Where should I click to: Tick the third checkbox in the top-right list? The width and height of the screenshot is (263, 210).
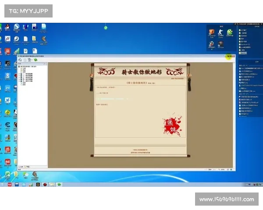pos(239,37)
